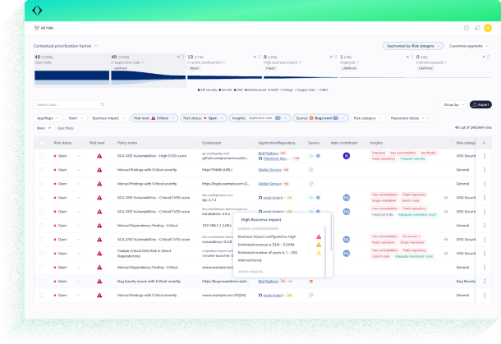Click Clear filters link
This screenshot has width=501, height=344.
pos(66,128)
